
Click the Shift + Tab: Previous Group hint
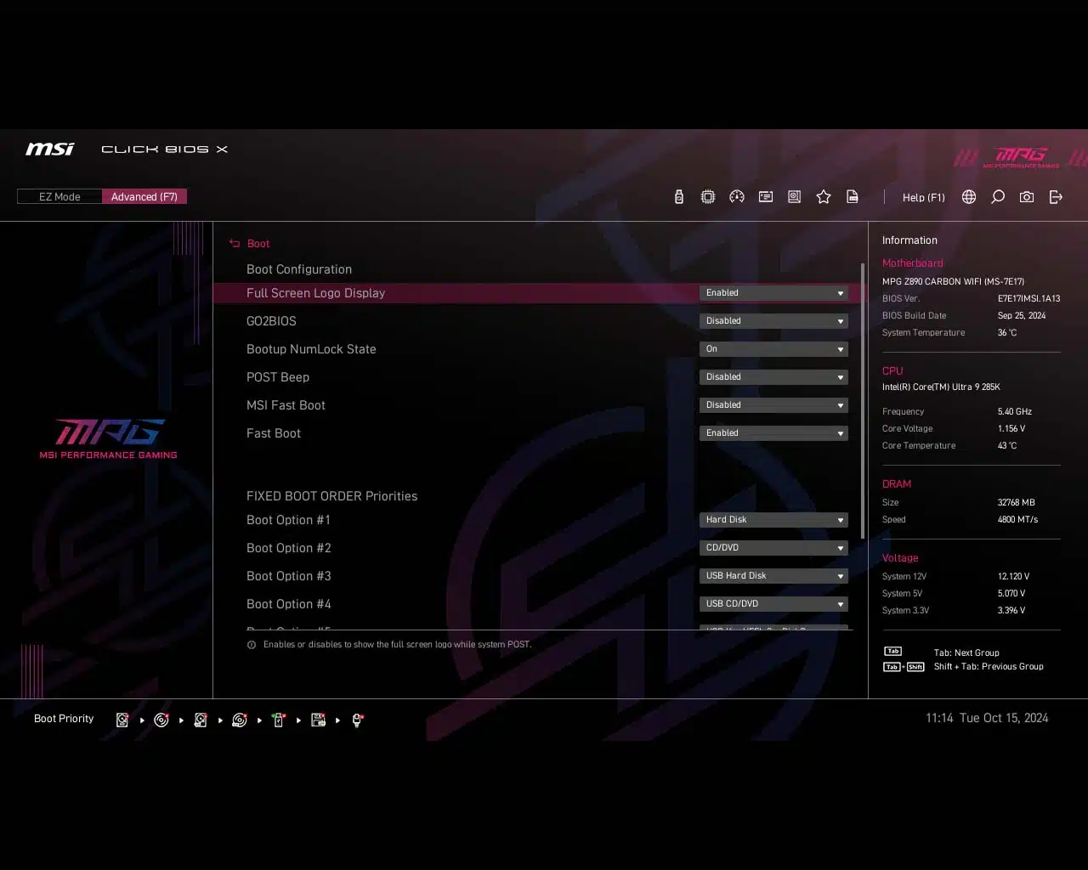point(989,667)
